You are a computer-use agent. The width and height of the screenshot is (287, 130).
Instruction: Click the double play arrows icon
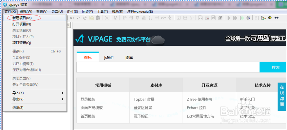pyautogui.click(x=235, y=18)
